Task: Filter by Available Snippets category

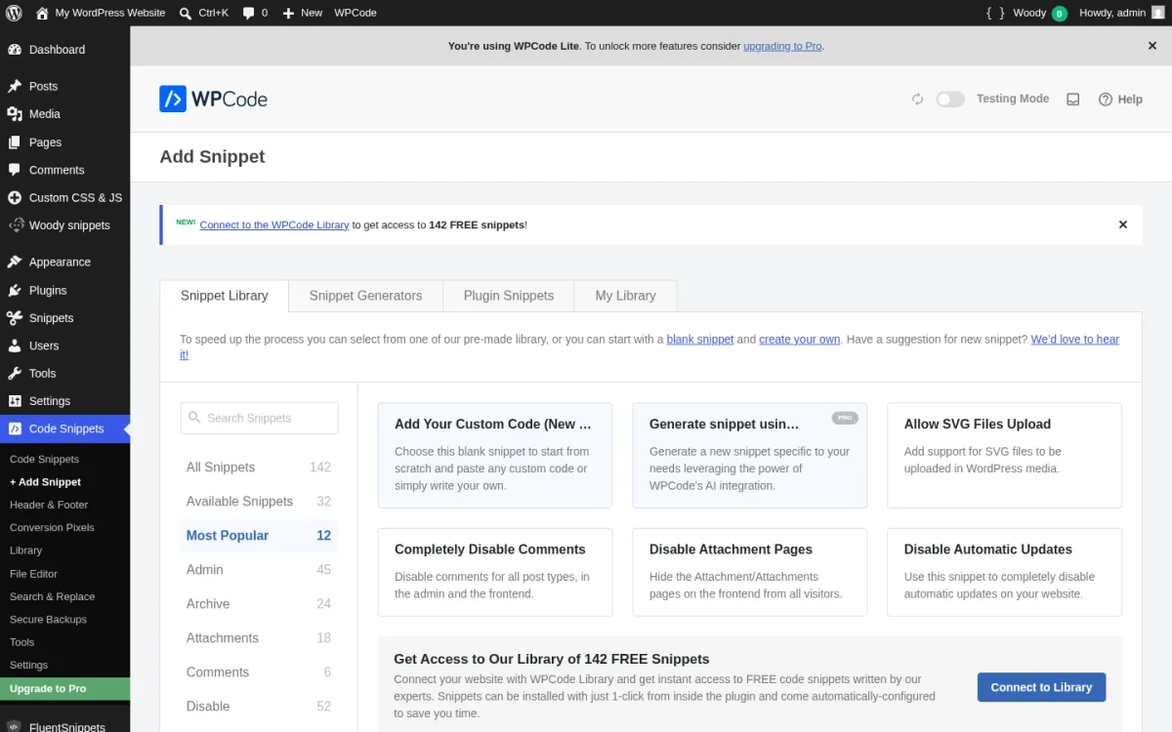Action: tap(259, 502)
